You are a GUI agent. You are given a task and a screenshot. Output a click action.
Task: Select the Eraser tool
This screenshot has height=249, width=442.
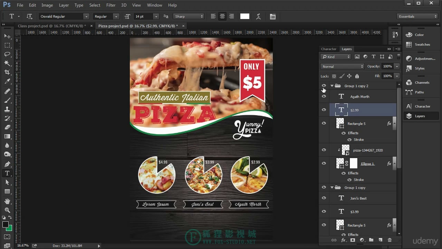pos(7,127)
